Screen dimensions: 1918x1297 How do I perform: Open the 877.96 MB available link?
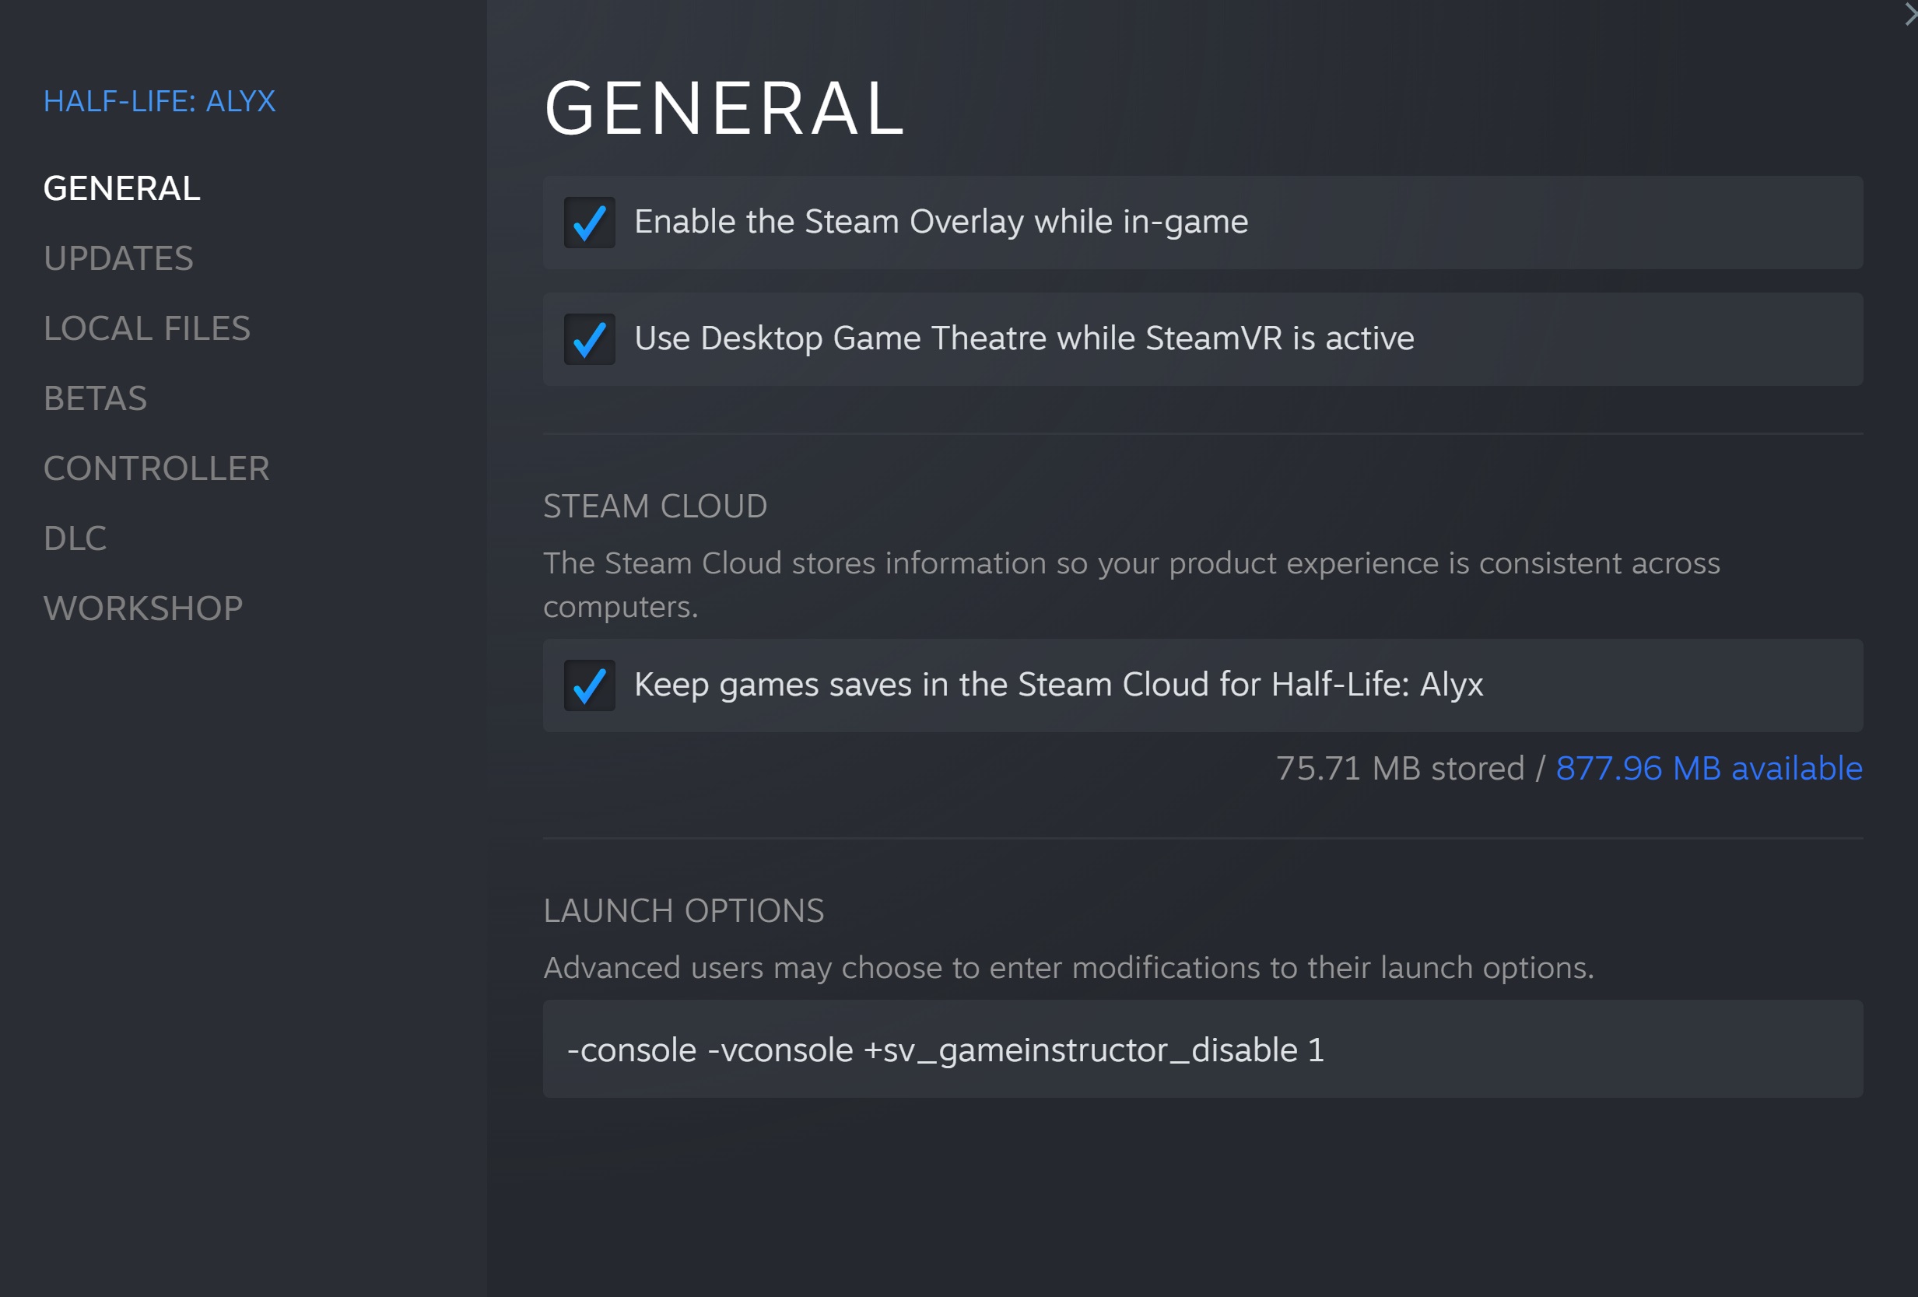coord(1709,768)
